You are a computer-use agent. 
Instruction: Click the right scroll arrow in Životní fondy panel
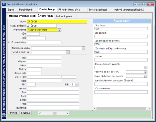[149, 109]
